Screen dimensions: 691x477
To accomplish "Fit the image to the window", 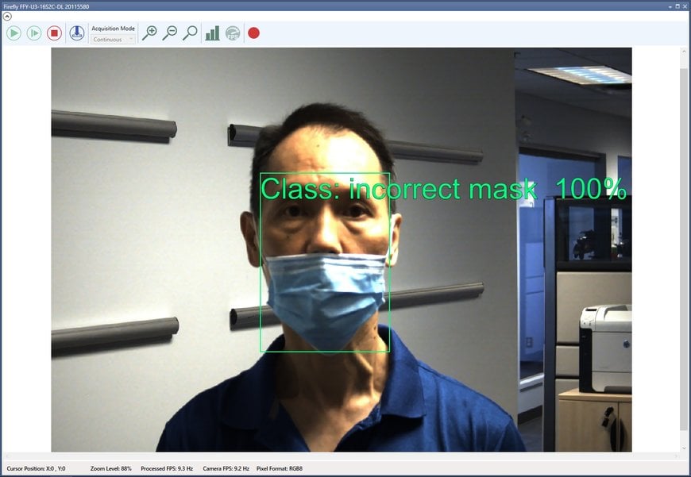I will point(190,33).
